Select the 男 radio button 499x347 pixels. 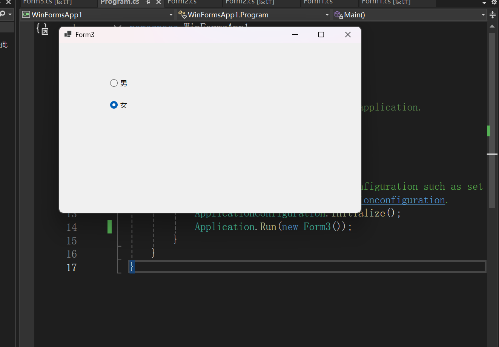coord(114,83)
